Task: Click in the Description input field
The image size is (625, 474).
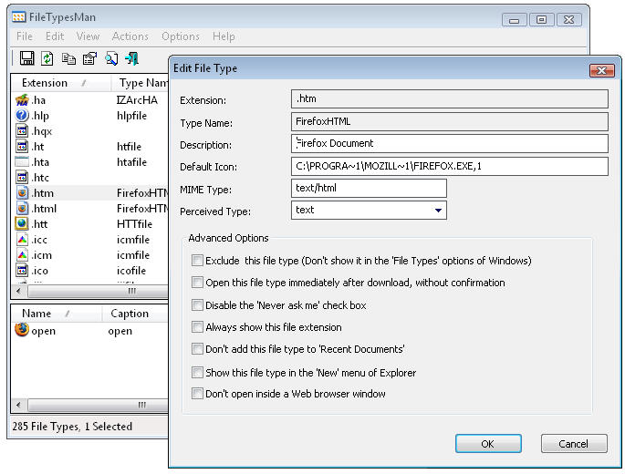Action: point(450,143)
